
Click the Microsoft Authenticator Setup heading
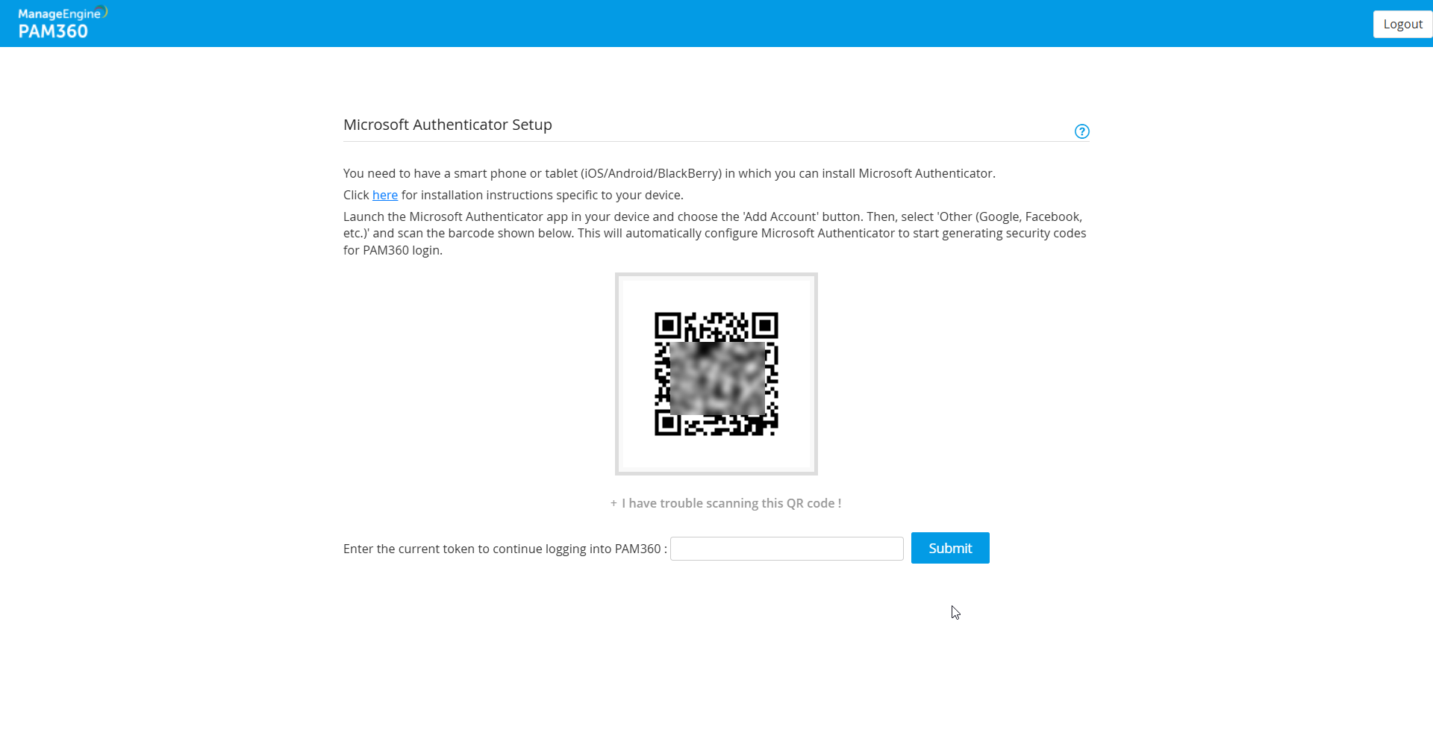447,125
